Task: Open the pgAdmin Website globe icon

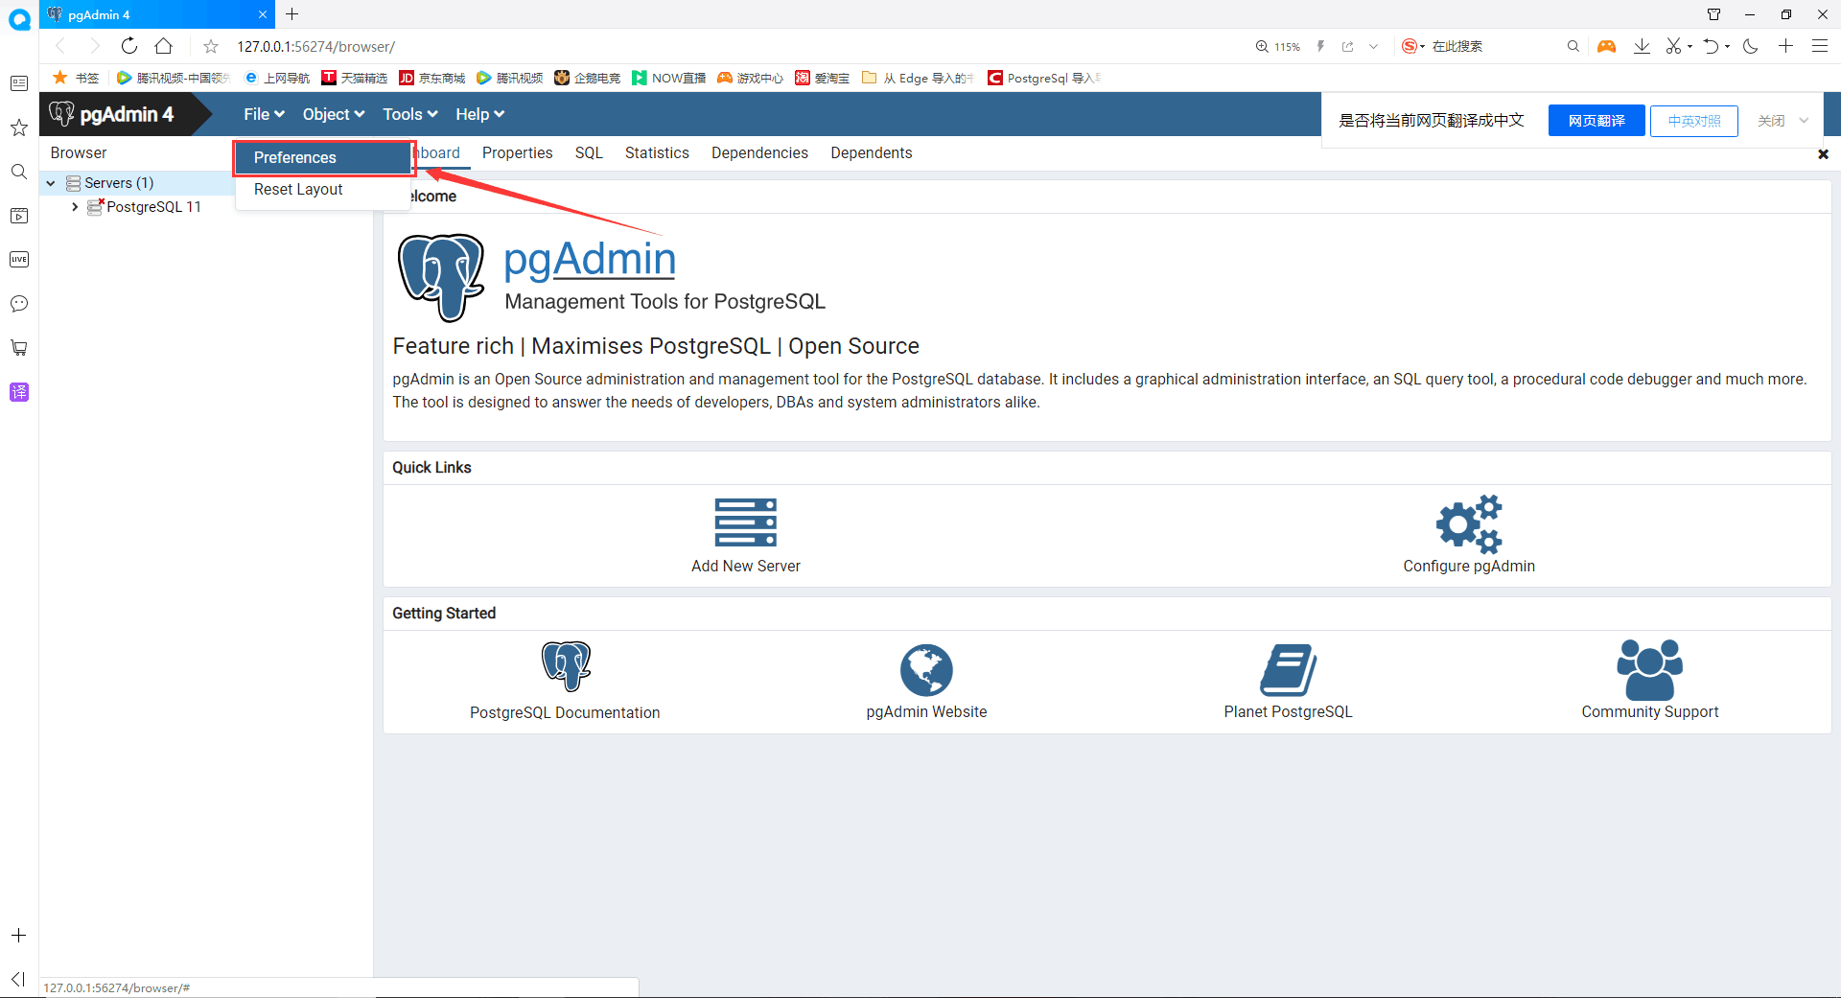Action: [926, 669]
